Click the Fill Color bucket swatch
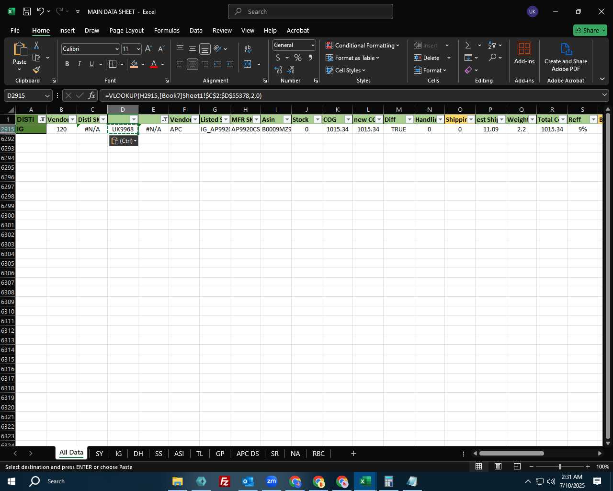The height and width of the screenshot is (491, 613). point(134,64)
